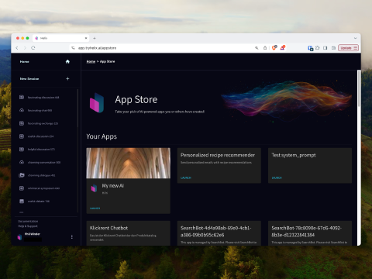Launch the Personalized recipe recommender app
The image size is (372, 279).
tap(186, 177)
